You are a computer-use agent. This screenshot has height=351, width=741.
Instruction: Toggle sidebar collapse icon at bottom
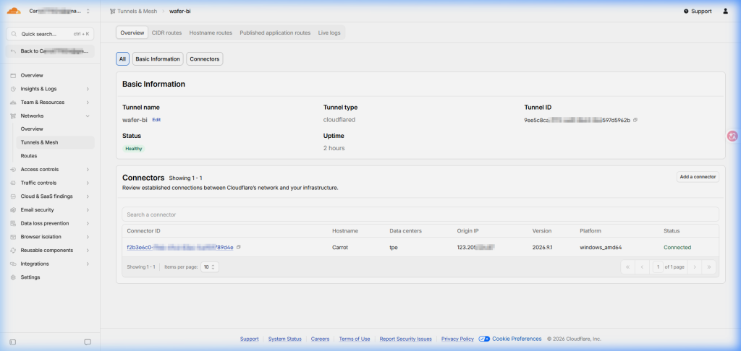(x=13, y=342)
